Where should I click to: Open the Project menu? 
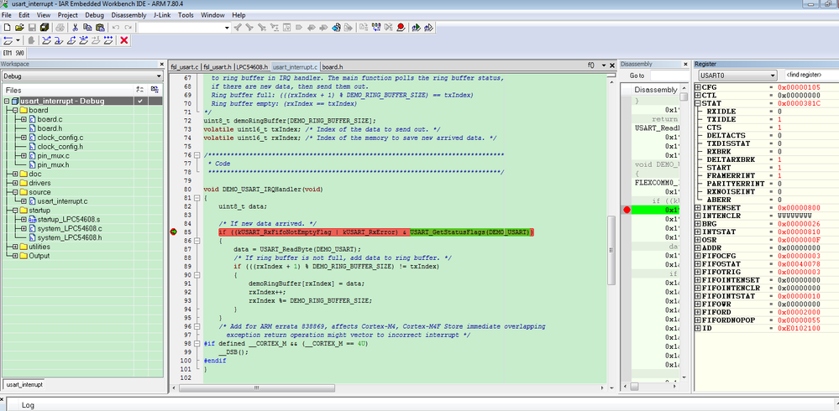(x=67, y=15)
